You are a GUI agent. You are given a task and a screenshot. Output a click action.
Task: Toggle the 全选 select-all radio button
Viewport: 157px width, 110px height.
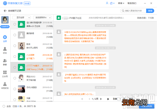click(4, 106)
